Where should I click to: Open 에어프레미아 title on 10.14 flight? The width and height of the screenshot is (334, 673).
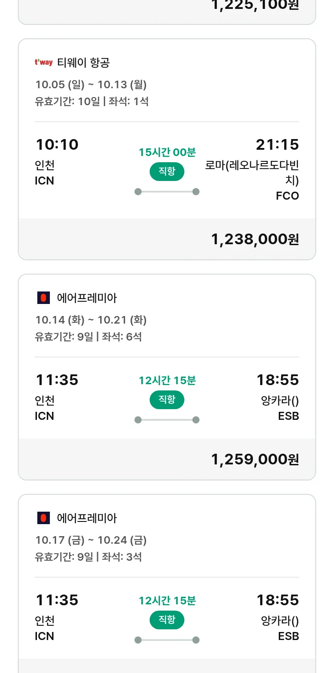pos(87,298)
